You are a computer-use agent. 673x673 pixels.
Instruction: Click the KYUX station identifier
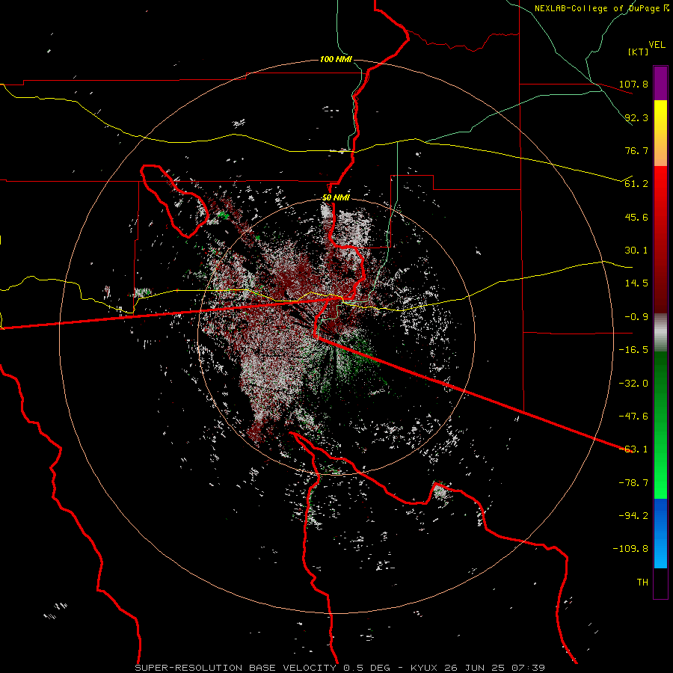[x=424, y=668]
